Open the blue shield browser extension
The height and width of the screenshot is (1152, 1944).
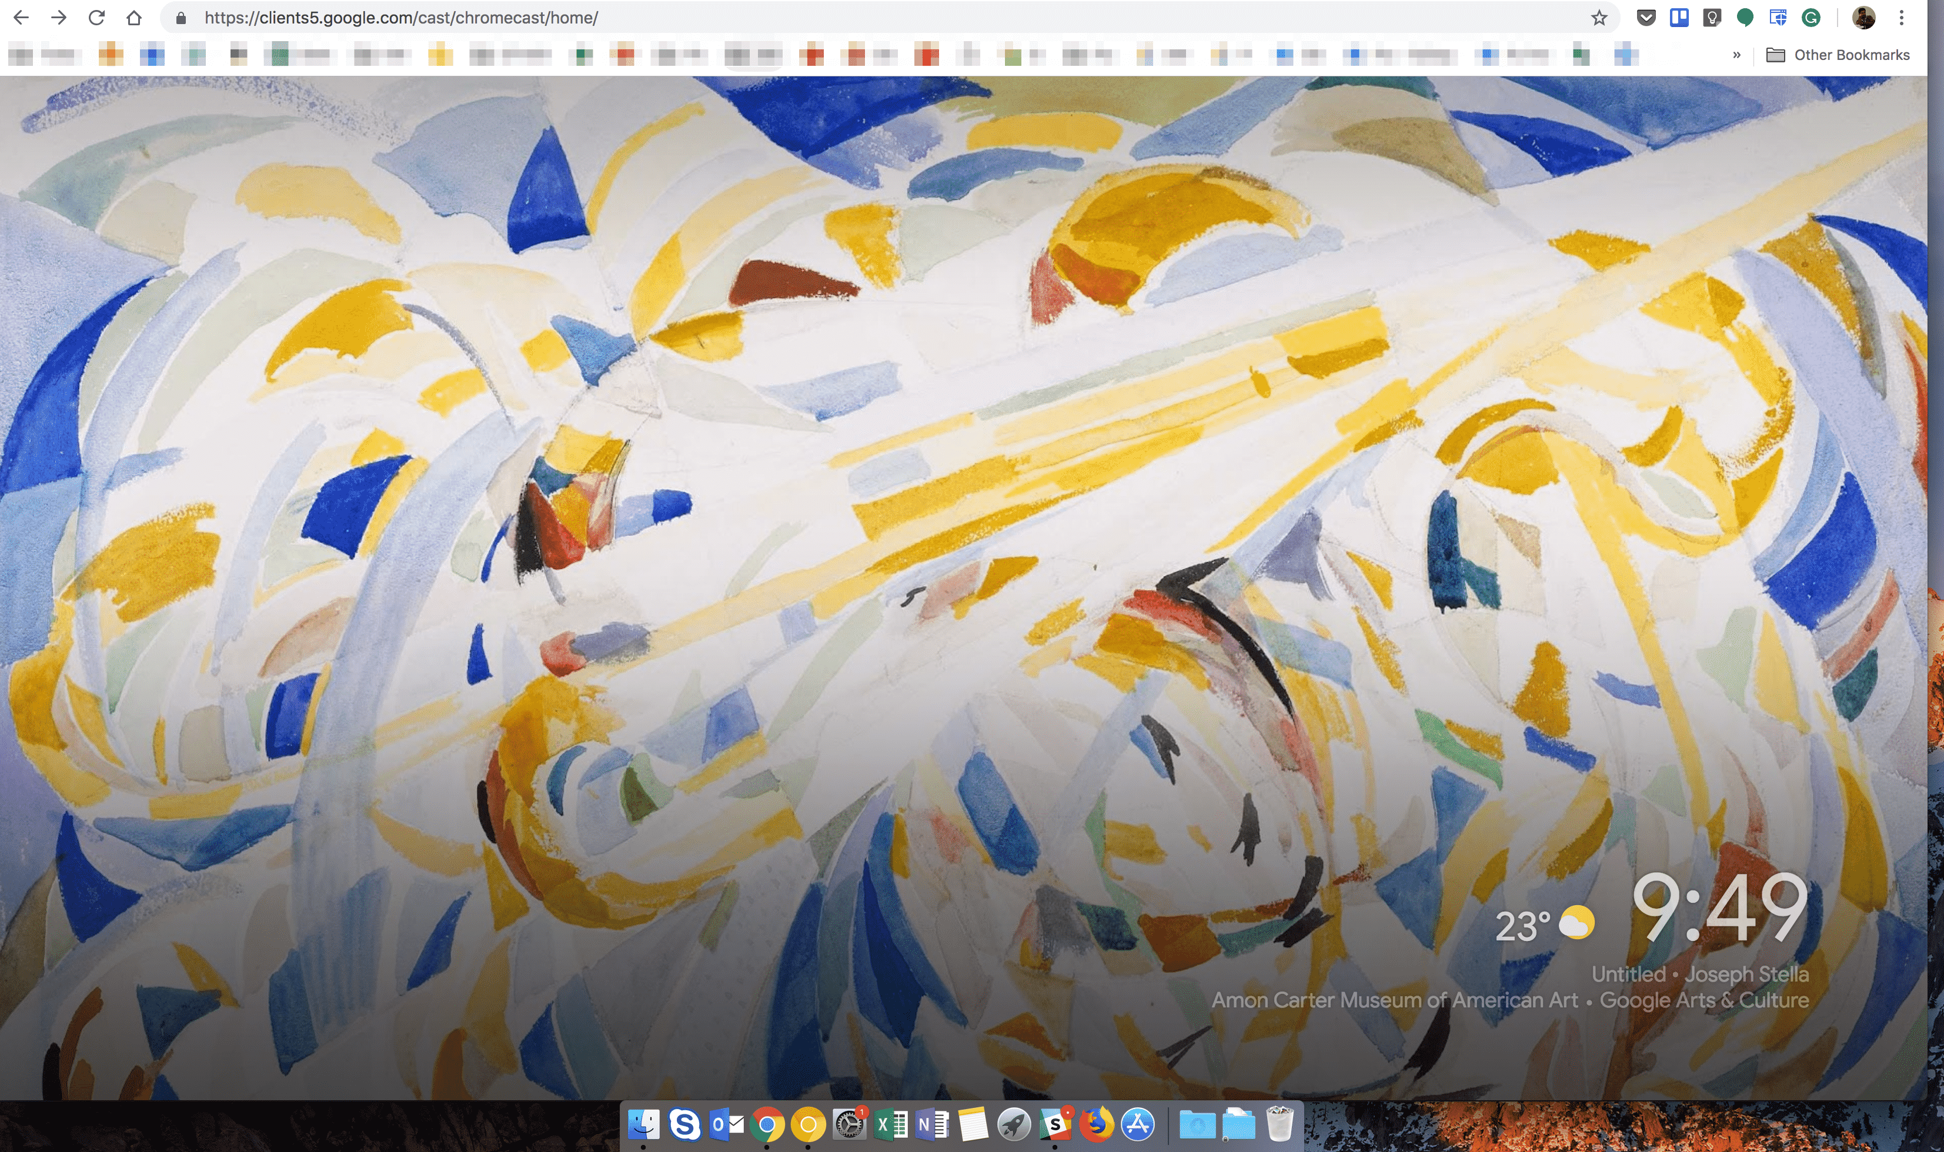(1778, 17)
